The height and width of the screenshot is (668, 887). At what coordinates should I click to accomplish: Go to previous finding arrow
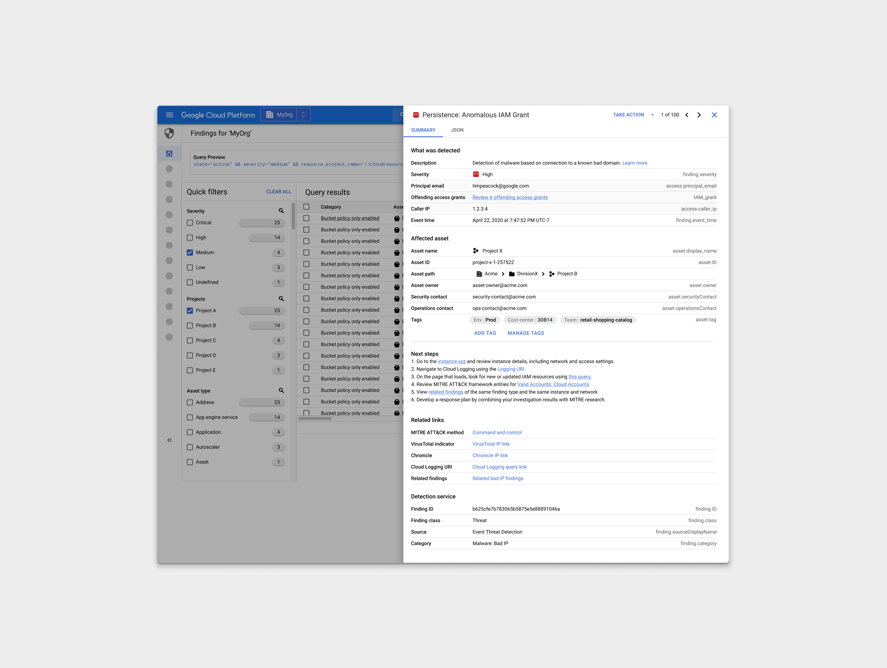tap(687, 115)
